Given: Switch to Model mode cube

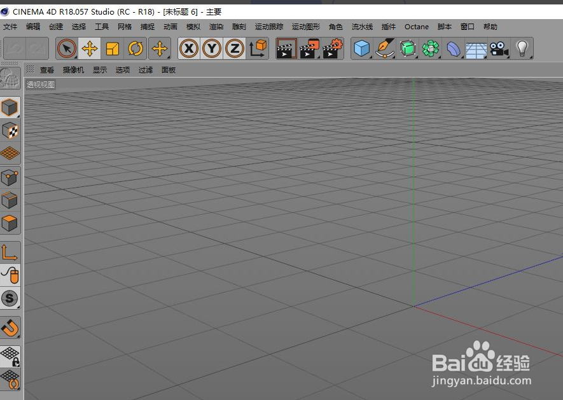Looking at the screenshot, I should pyautogui.click(x=10, y=107).
